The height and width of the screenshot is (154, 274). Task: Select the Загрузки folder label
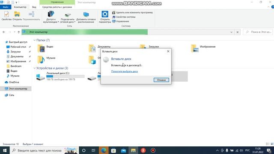pos(154,47)
